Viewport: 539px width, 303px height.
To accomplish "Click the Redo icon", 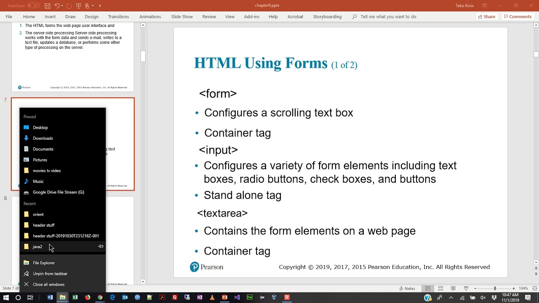I will pos(69,6).
